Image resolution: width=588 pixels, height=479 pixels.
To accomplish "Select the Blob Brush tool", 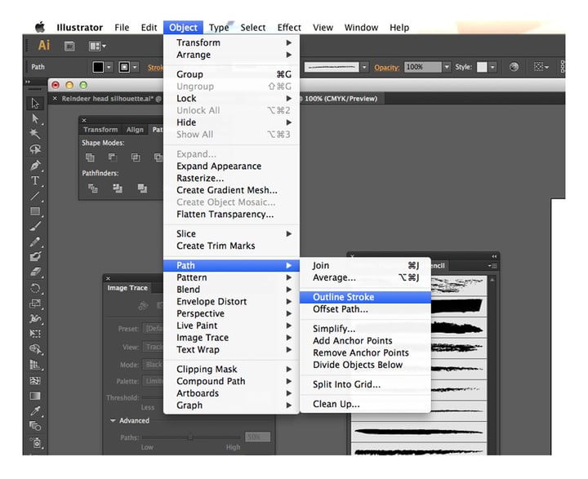I will tap(35, 257).
